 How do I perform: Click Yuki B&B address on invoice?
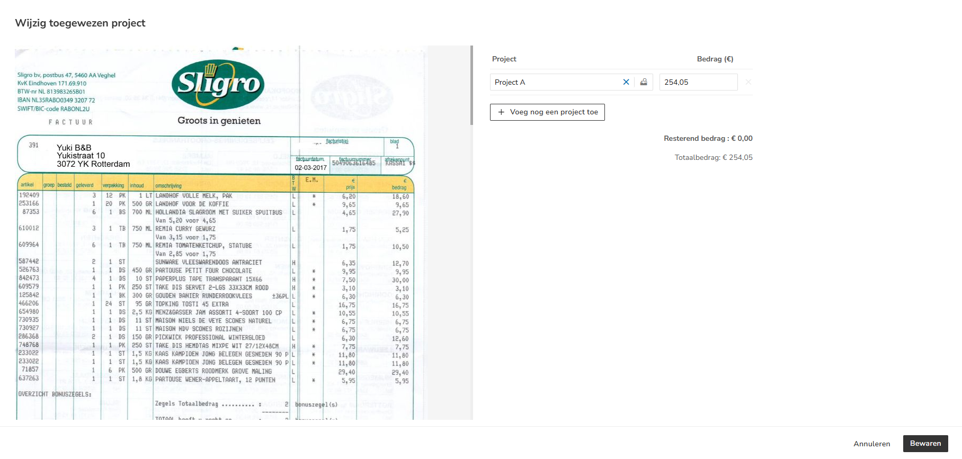(93, 156)
